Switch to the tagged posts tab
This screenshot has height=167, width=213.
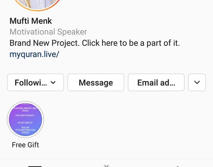(x=178, y=166)
